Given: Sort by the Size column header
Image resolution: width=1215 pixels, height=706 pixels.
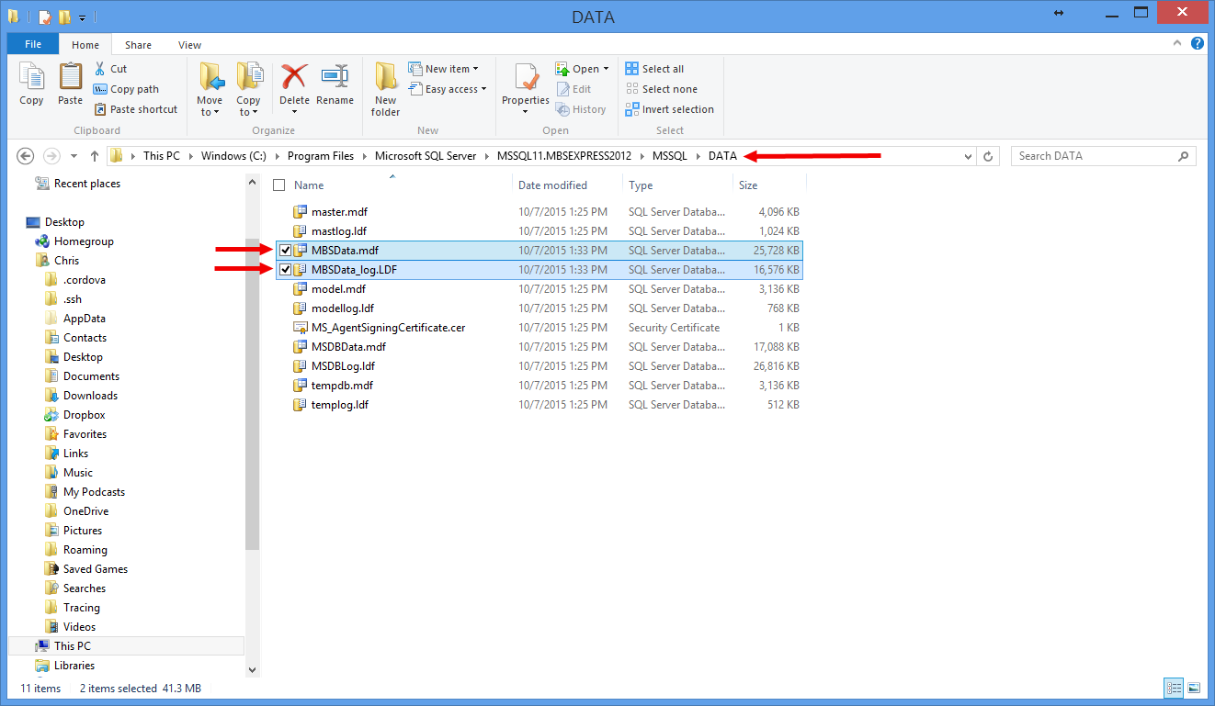Looking at the screenshot, I should 748,185.
